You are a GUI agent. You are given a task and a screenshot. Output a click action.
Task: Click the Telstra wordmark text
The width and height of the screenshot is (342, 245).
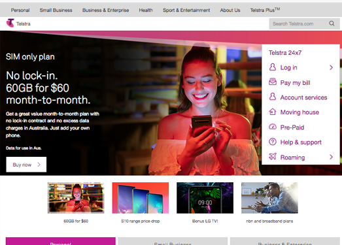[x=24, y=24]
